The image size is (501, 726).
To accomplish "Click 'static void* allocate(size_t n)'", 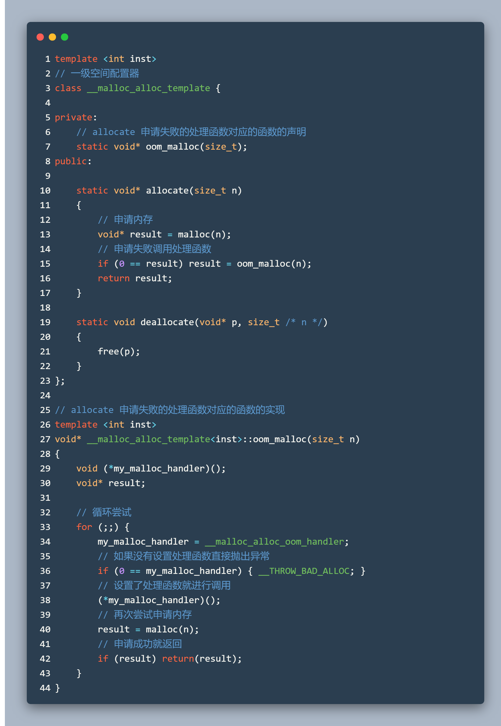I will tap(159, 191).
